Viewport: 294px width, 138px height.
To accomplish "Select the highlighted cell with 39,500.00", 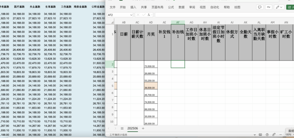I will tap(151, 86).
